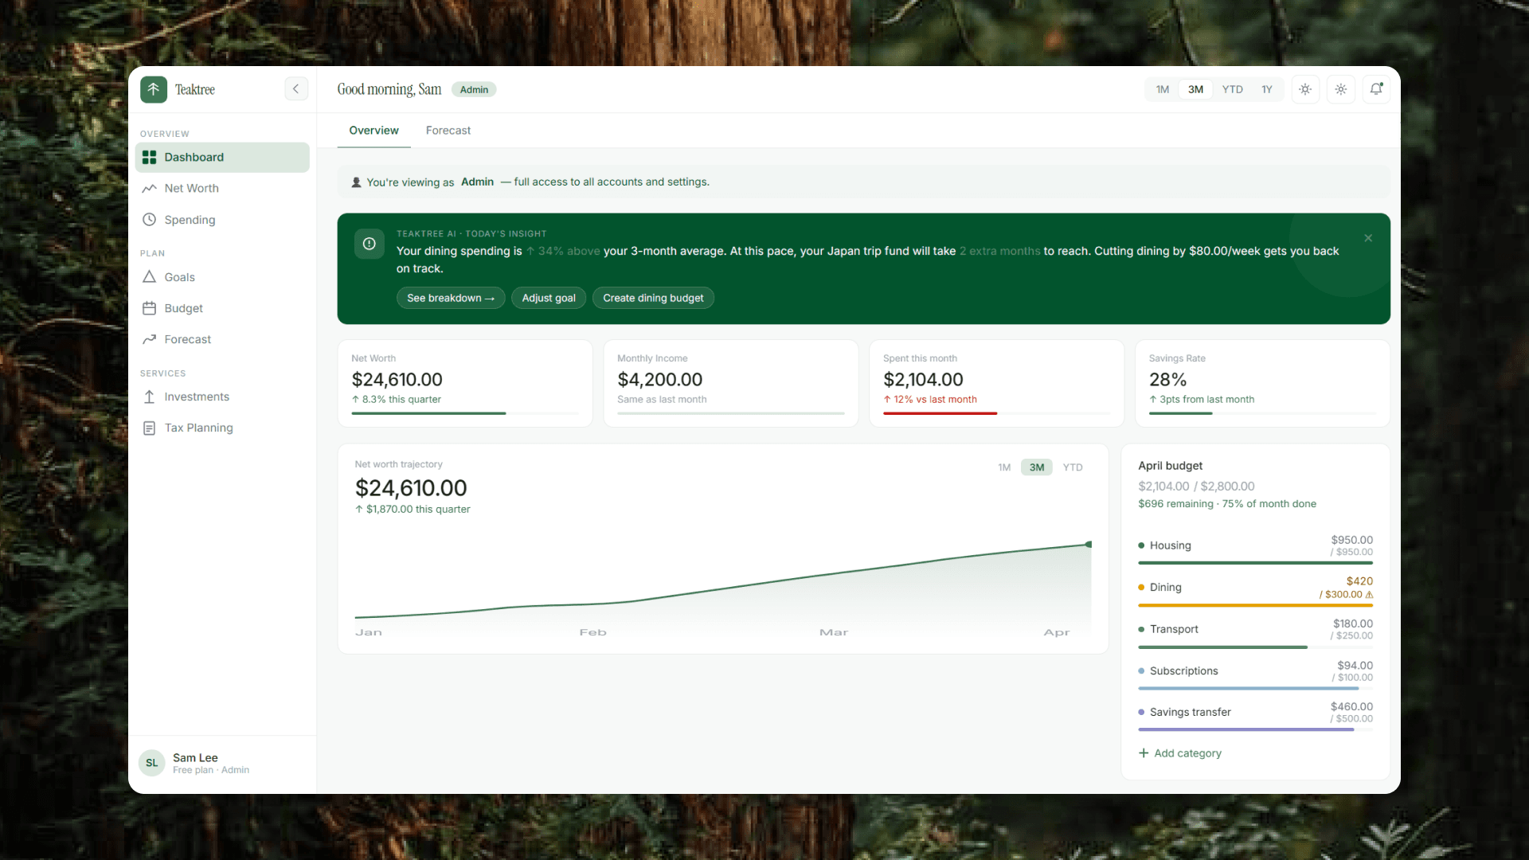Screen dimensions: 1529x860
Task: Click the Transport budget progress bar
Action: tap(1256, 647)
